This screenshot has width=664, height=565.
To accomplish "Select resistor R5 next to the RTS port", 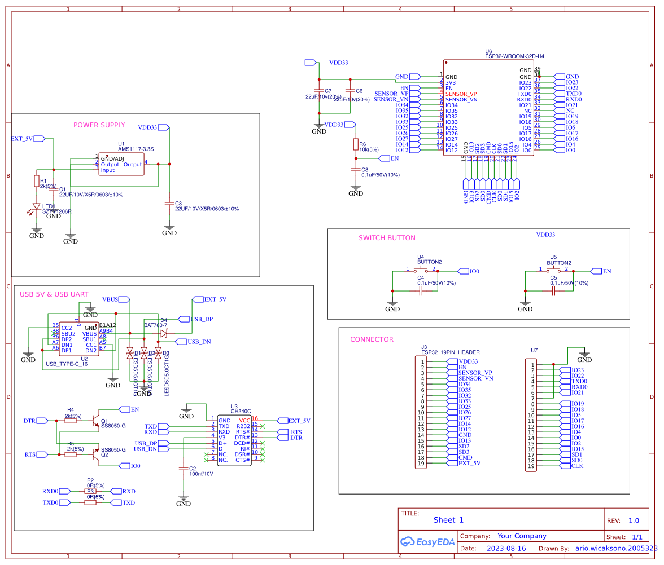I will coord(71,454).
